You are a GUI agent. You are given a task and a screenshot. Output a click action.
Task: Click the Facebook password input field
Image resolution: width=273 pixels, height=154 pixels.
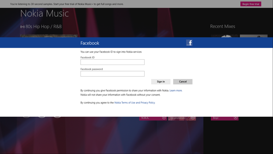pos(112,74)
